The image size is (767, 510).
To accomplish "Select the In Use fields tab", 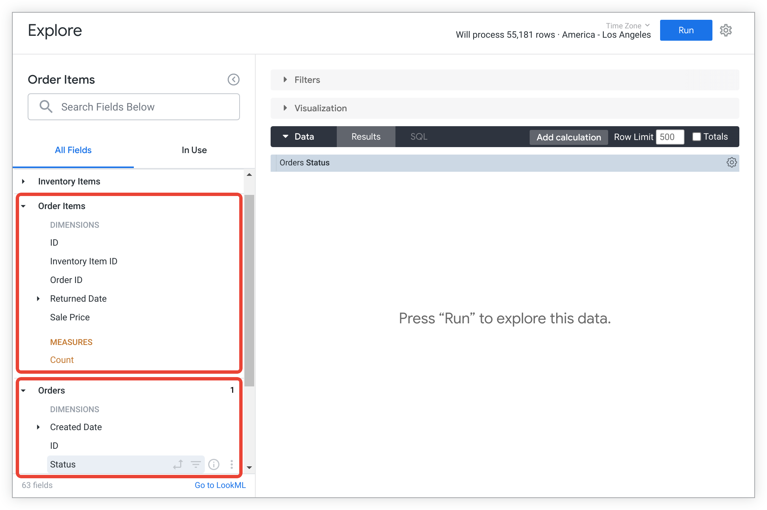I will (193, 150).
